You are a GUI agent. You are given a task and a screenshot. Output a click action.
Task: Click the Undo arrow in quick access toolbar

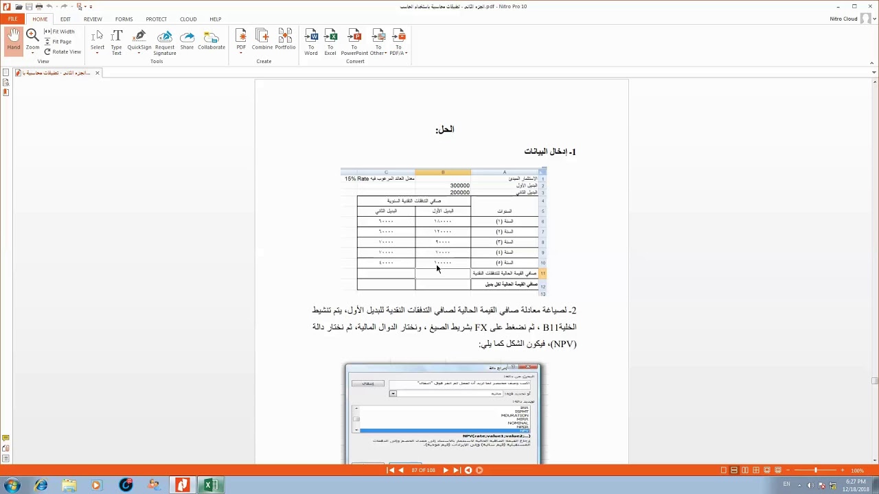49,7
